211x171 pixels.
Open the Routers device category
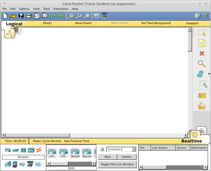click(8, 150)
